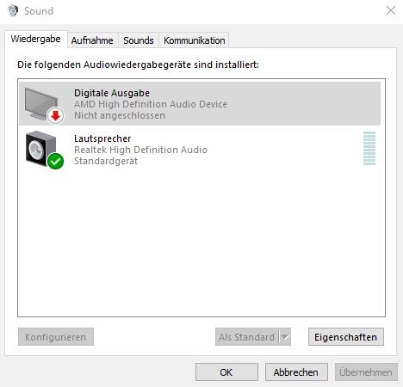Click the green checkmark default-device badge
Image resolution: width=403 pixels, height=387 pixels.
pos(55,161)
